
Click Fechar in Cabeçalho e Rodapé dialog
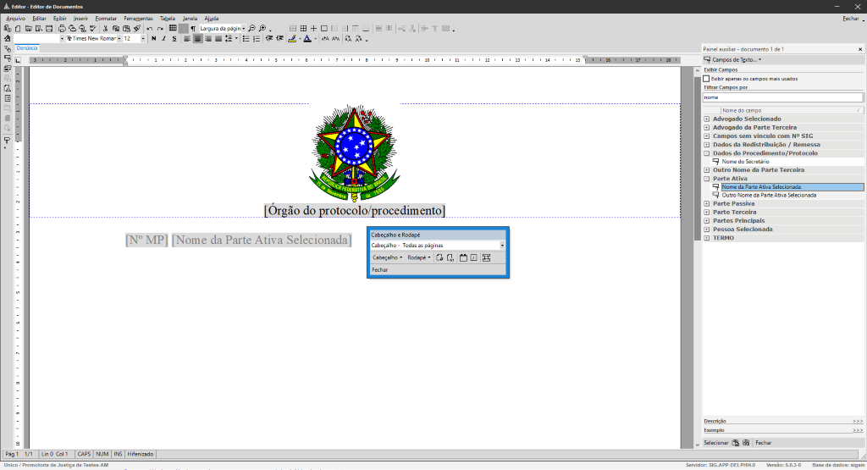(x=380, y=270)
